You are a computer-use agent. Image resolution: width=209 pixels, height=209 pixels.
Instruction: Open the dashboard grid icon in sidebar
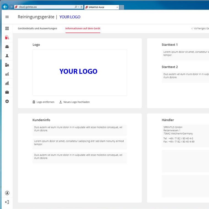click(x=7, y=28)
